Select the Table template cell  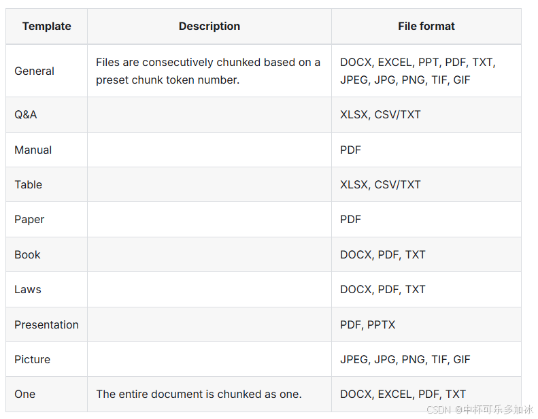click(29, 184)
